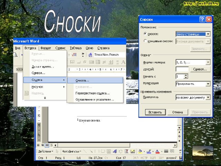The image size is (221, 166).
Task: Launch the Equation Editor square-root icon
Action: coord(74,55)
